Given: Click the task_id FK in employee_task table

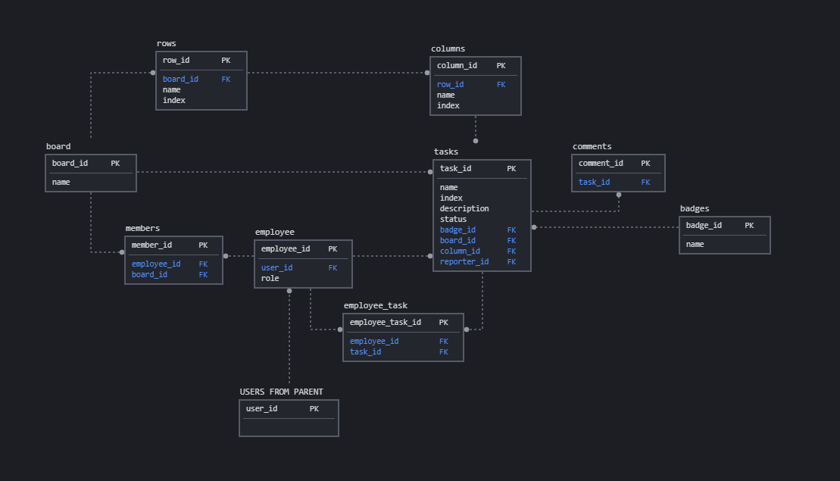Looking at the screenshot, I should coord(365,351).
